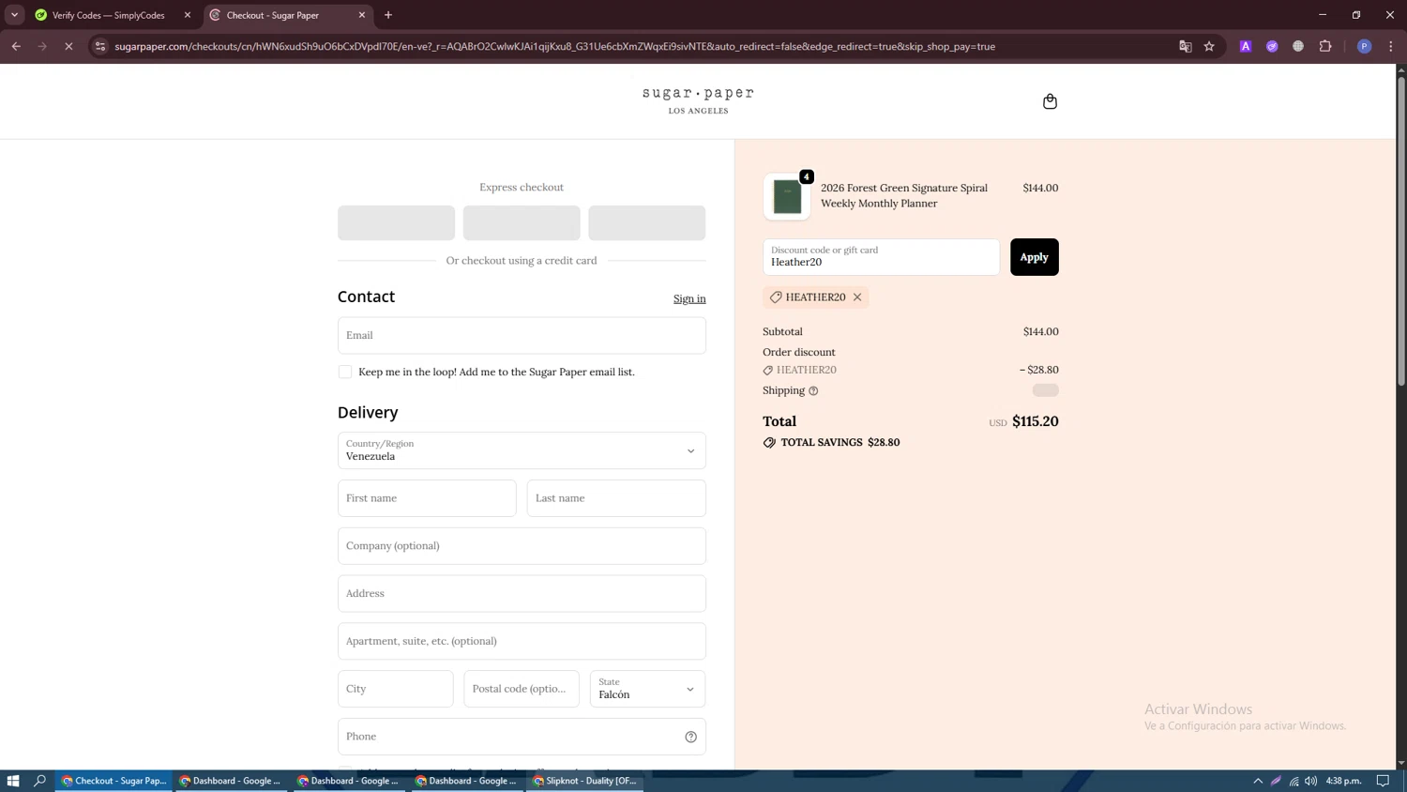Stop loading the page in Chrome
This screenshot has width=1407, height=792.
[68, 46]
